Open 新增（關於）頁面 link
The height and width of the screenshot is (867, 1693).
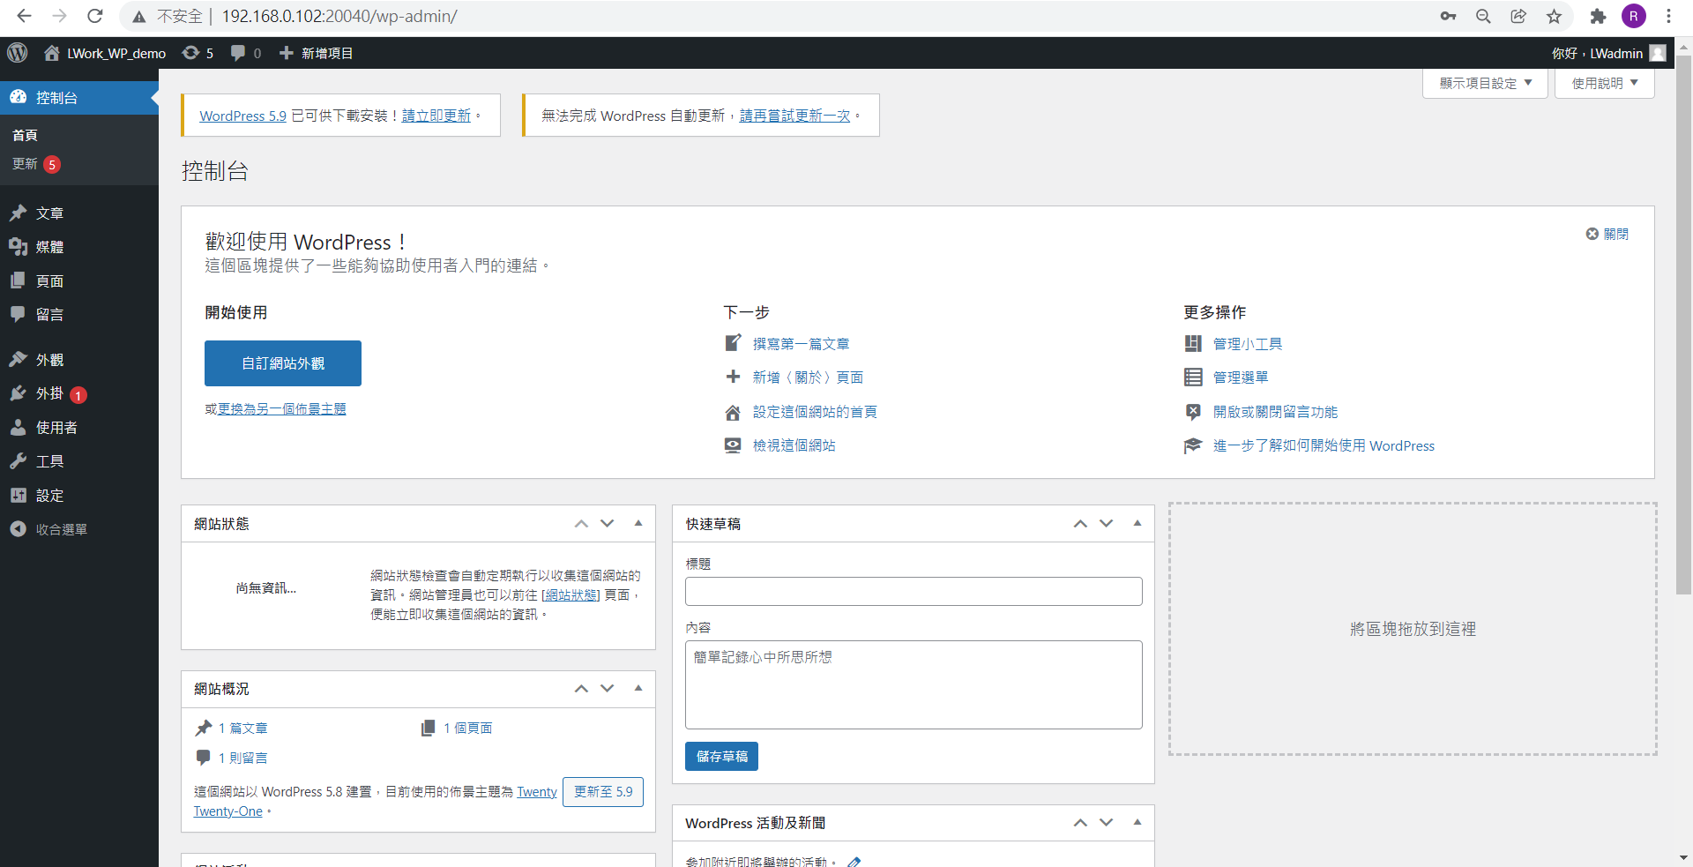808,377
